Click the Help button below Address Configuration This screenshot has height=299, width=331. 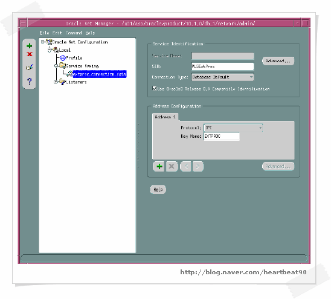click(158, 190)
